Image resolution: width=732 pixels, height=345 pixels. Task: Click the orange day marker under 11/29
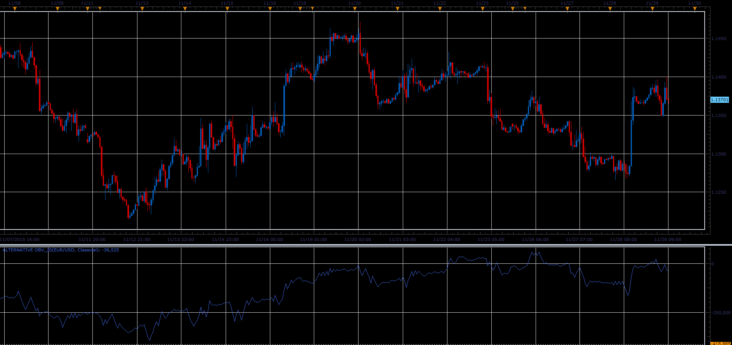click(x=652, y=8)
